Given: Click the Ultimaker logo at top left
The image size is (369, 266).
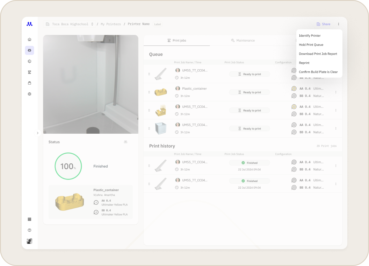Looking at the screenshot, I should pos(29,24).
